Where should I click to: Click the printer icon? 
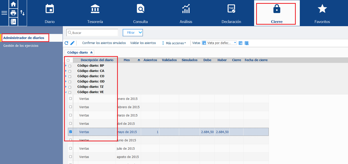pos(13,13)
